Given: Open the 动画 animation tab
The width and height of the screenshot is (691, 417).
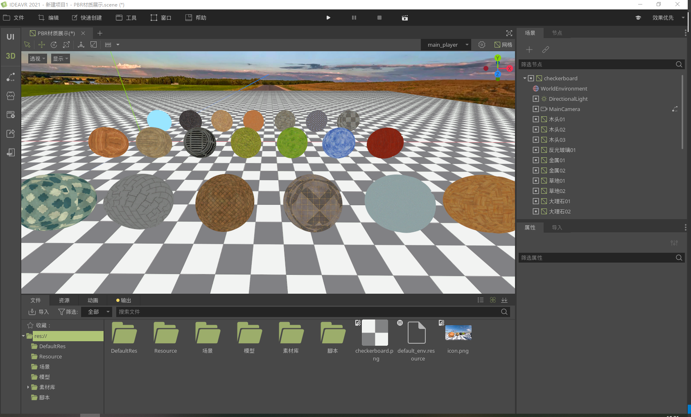Looking at the screenshot, I should point(93,300).
